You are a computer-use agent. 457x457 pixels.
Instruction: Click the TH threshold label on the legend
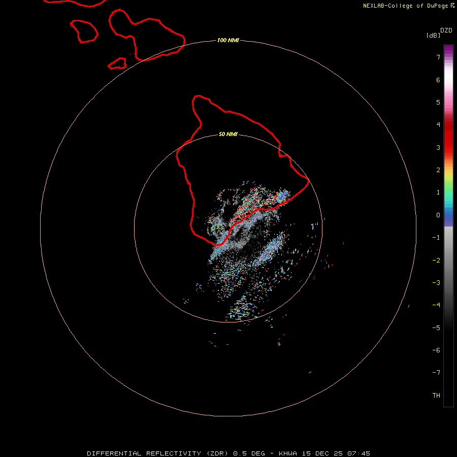[x=436, y=396]
